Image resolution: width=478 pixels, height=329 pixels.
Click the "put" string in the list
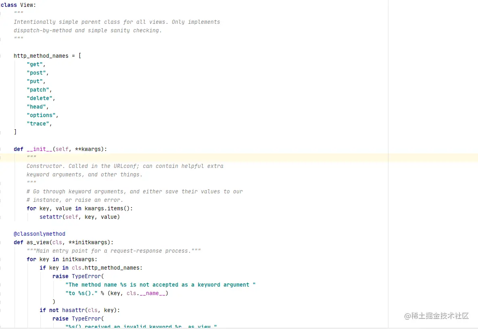pos(34,82)
